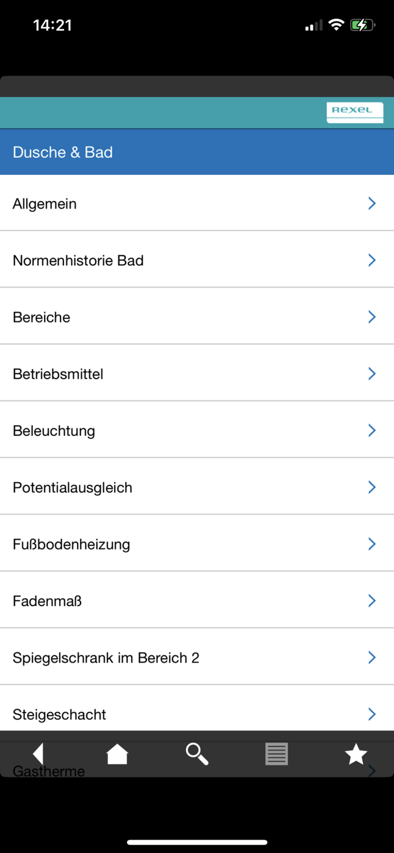The image size is (394, 853).
Task: Select the Fußbodenheizung row
Action: 71,544
